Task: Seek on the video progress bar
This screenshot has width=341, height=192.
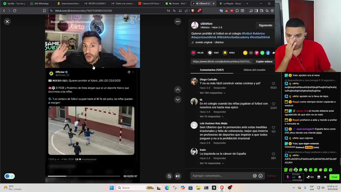Action: (84, 176)
